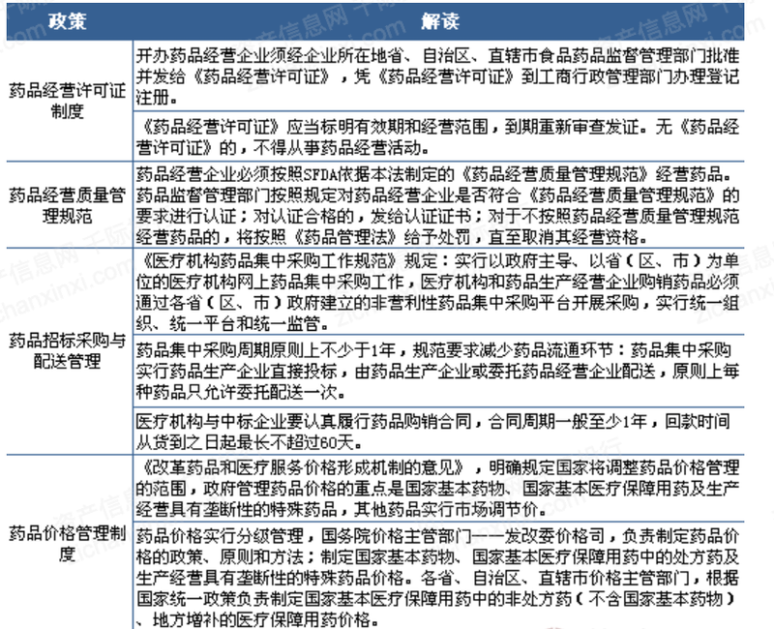This screenshot has width=774, height=629.
Task: Click the paragraph starting 《改革药品和医疗服务价格形成机制的意见》
Action: pos(439,488)
